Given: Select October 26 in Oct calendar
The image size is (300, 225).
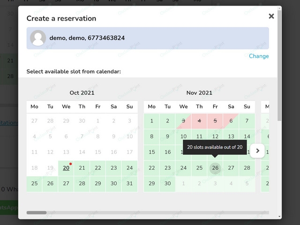Looking at the screenshot, I should [50, 184].
